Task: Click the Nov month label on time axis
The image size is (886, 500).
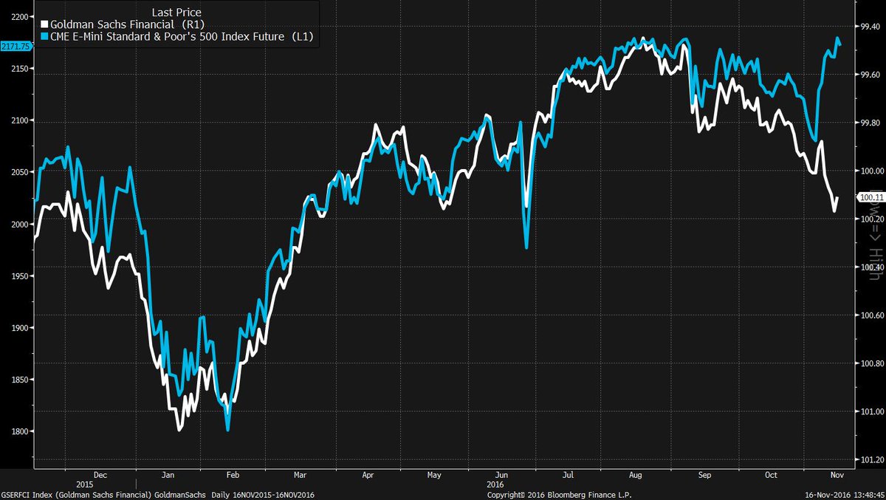Action: point(834,476)
